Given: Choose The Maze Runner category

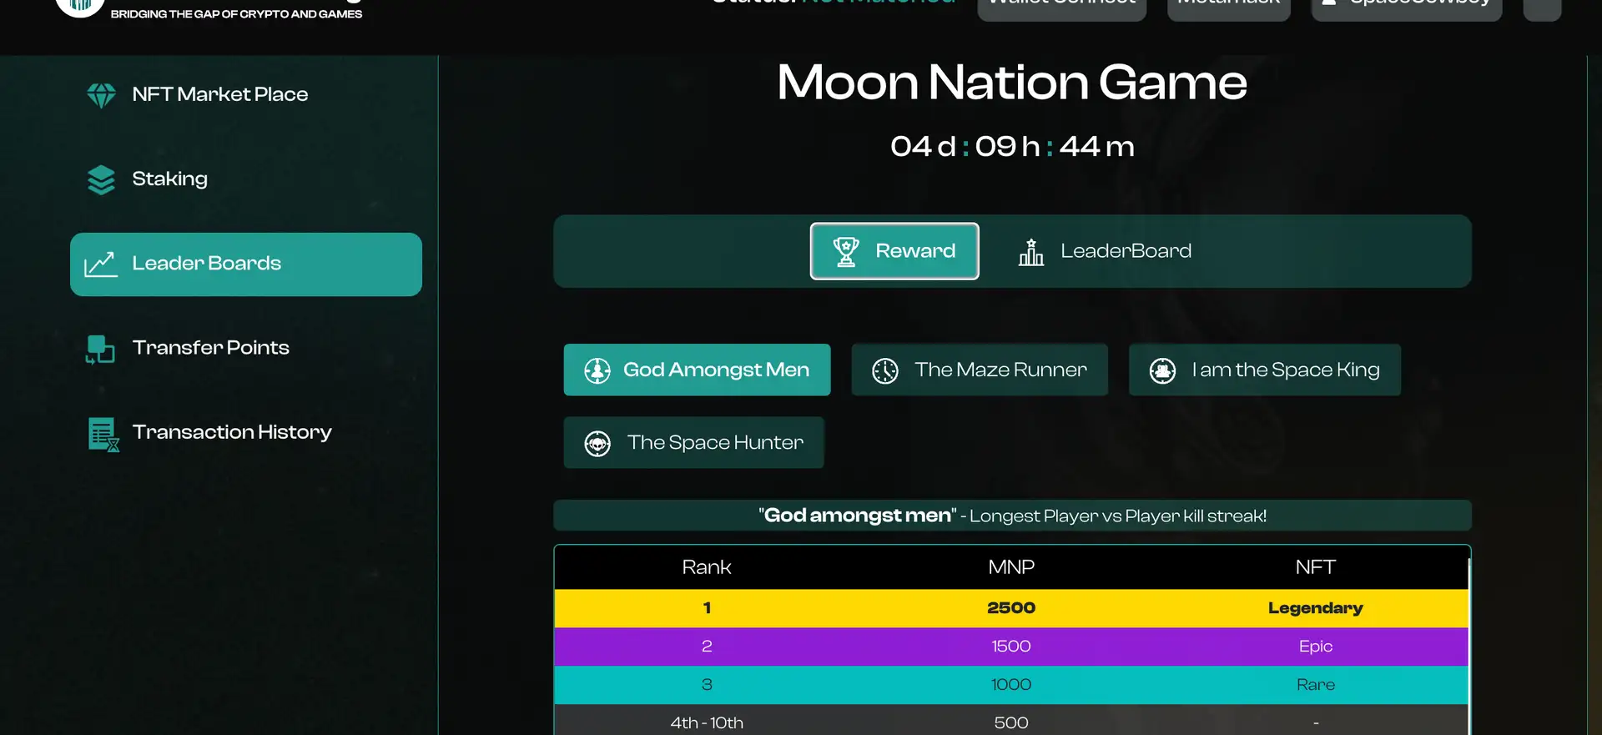Looking at the screenshot, I should coord(980,370).
